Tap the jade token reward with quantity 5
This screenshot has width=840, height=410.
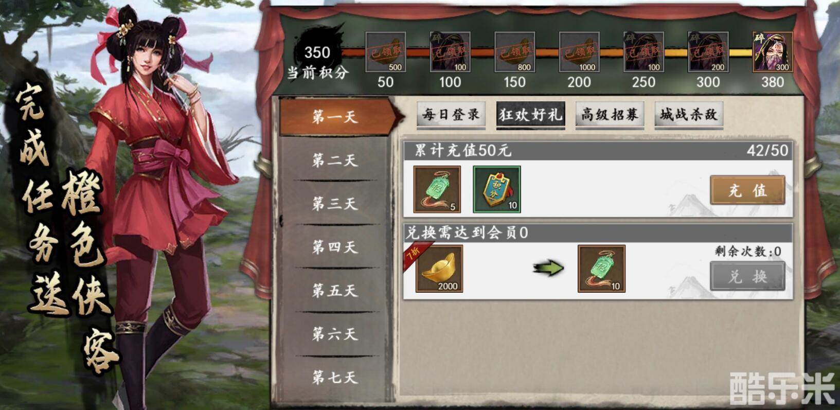coord(437,189)
